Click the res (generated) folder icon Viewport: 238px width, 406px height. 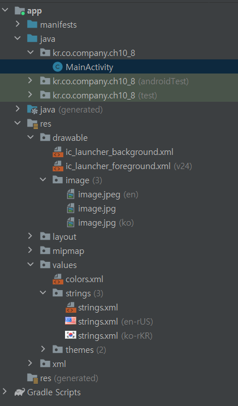click(32, 378)
